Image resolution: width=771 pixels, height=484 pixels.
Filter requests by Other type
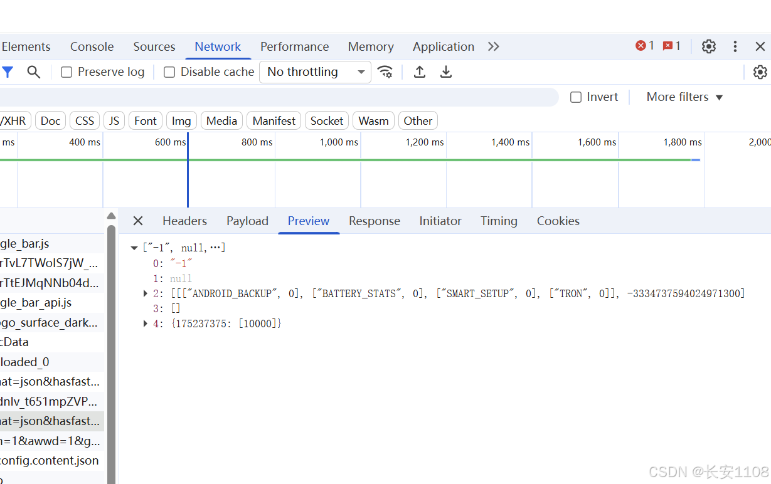click(418, 121)
